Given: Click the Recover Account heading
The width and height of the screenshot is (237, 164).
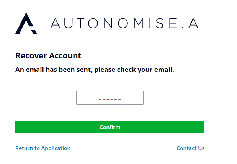Looking at the screenshot, I should [x=48, y=56].
